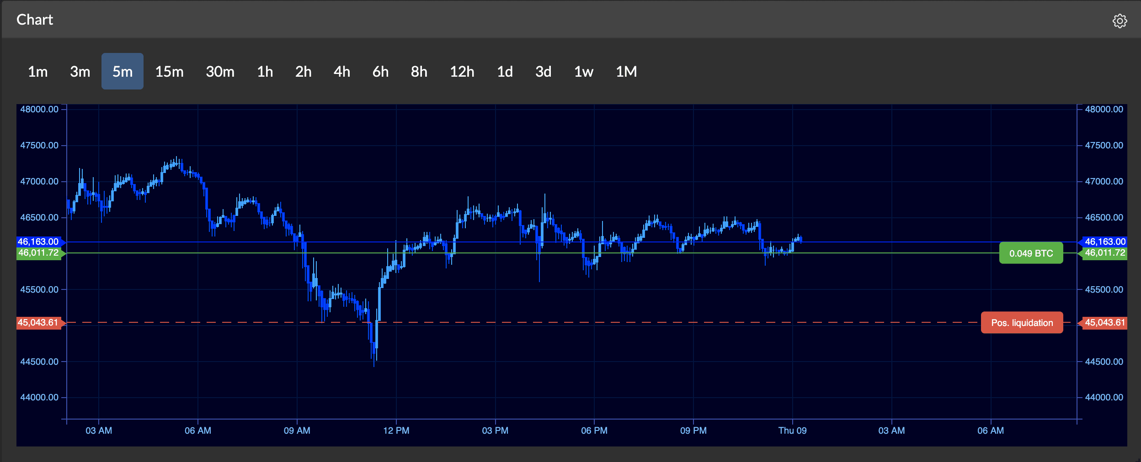Select the 1m timeframe
Image resolution: width=1141 pixels, height=462 pixels.
click(x=38, y=72)
